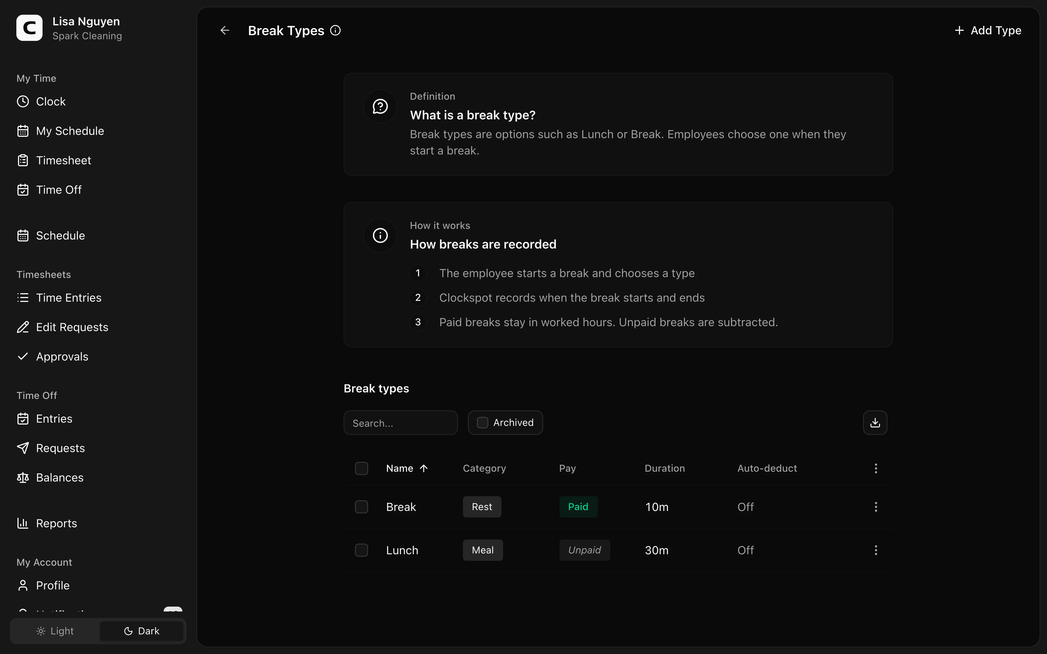Screen dimensions: 1047x654
Task: Click the Clockspot C logo
Action: click(29, 28)
